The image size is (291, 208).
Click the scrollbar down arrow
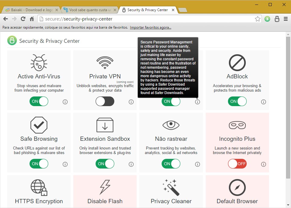(288, 205)
